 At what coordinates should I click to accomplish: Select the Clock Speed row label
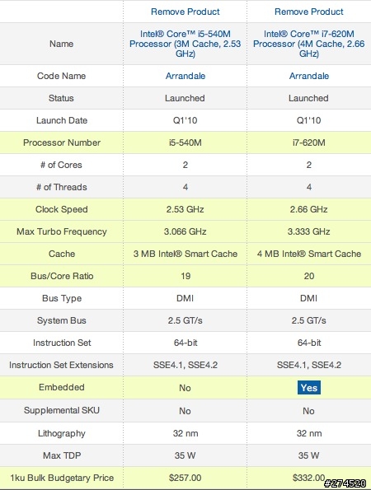click(x=62, y=209)
